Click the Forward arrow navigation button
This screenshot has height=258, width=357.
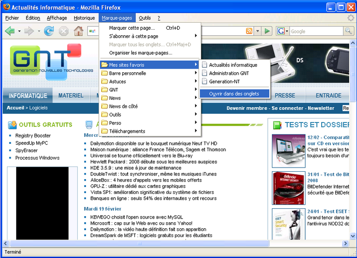tap(29, 31)
